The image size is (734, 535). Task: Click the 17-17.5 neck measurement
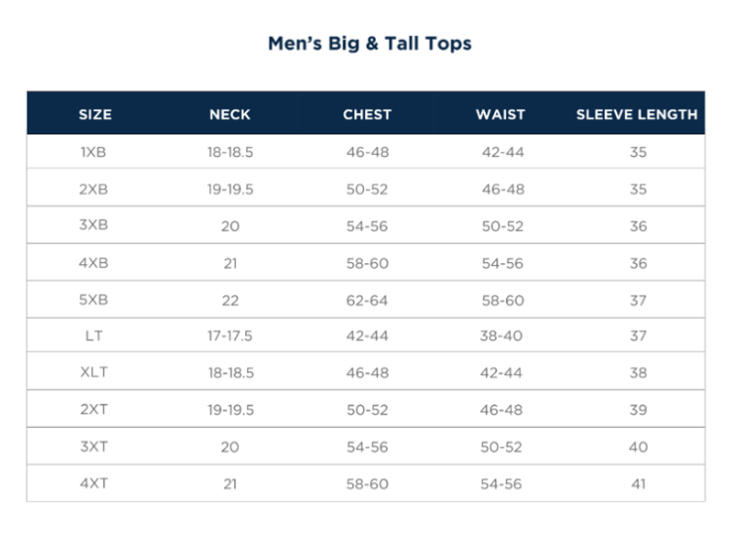(230, 336)
